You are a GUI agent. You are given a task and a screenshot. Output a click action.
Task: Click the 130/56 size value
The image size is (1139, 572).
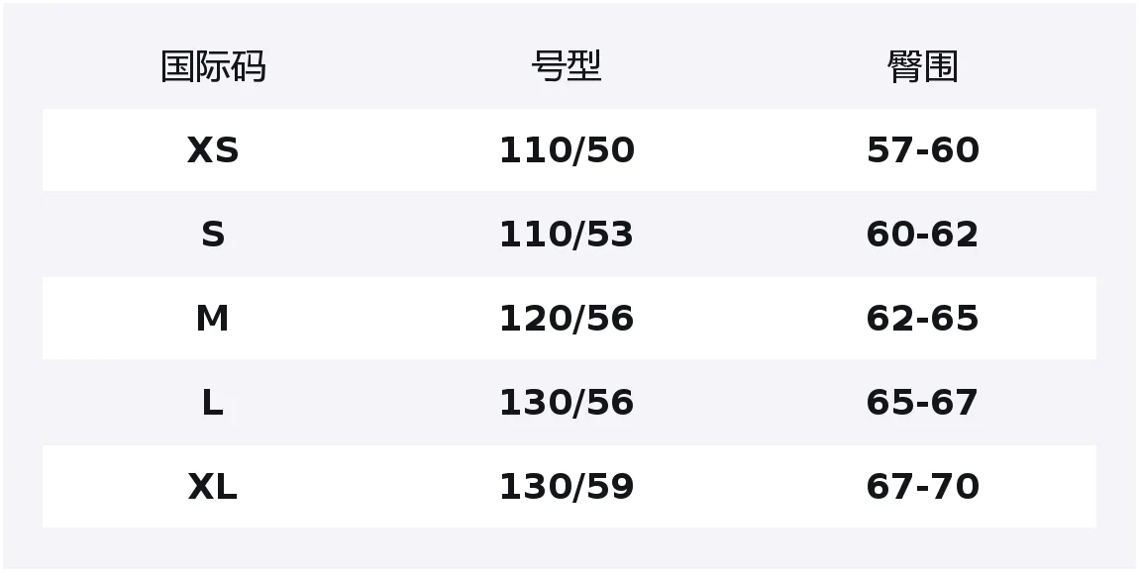(x=567, y=403)
